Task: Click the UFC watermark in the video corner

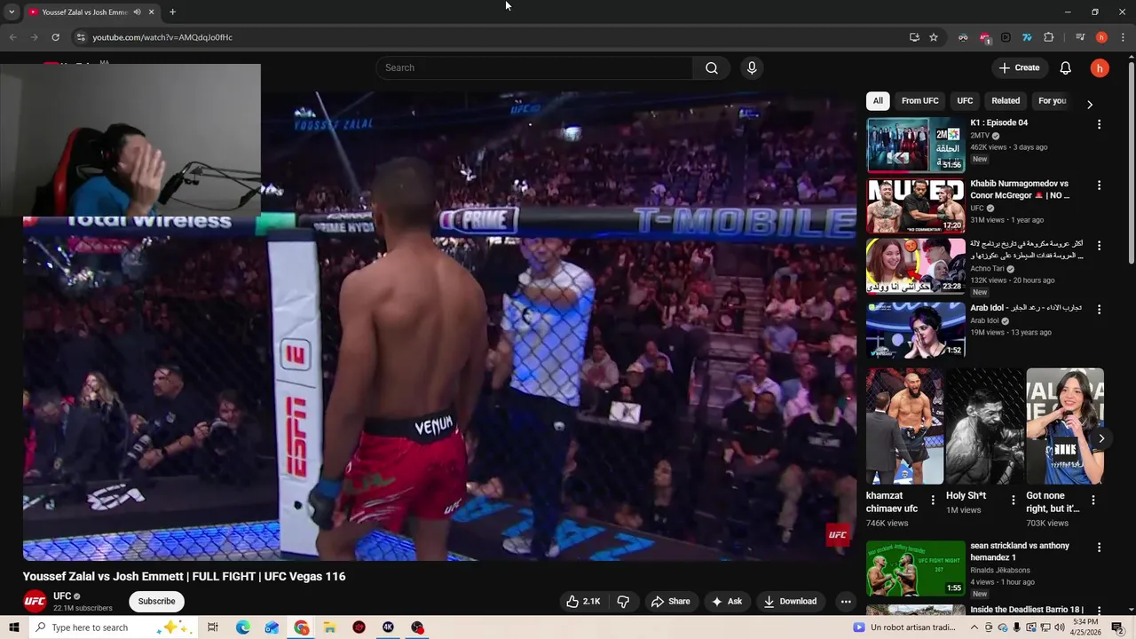Action: pos(838,534)
